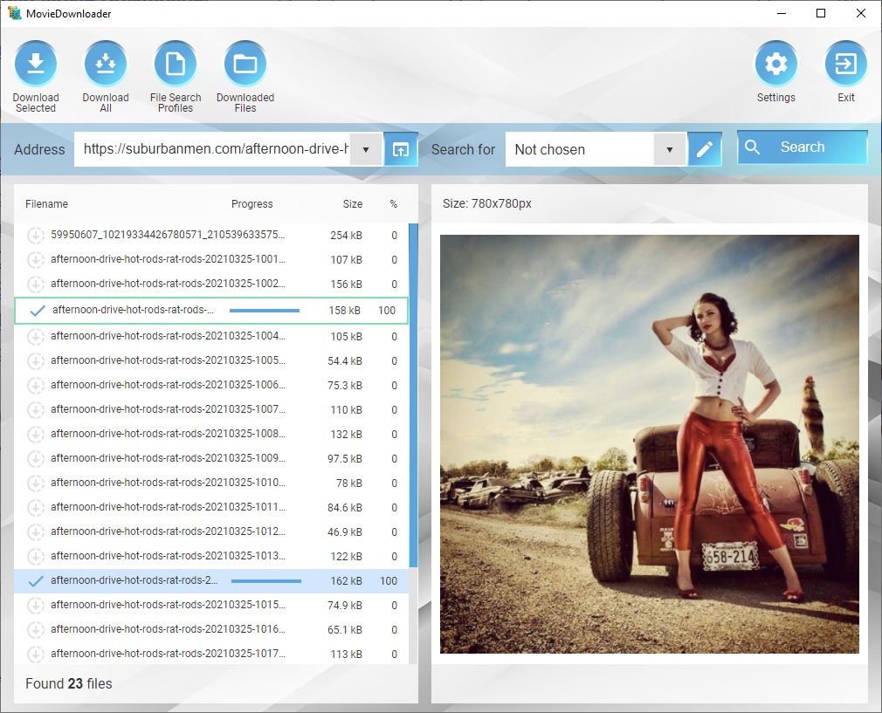Select filename ending 20210325-1006
Image resolution: width=882 pixels, height=713 pixels.
click(168, 385)
